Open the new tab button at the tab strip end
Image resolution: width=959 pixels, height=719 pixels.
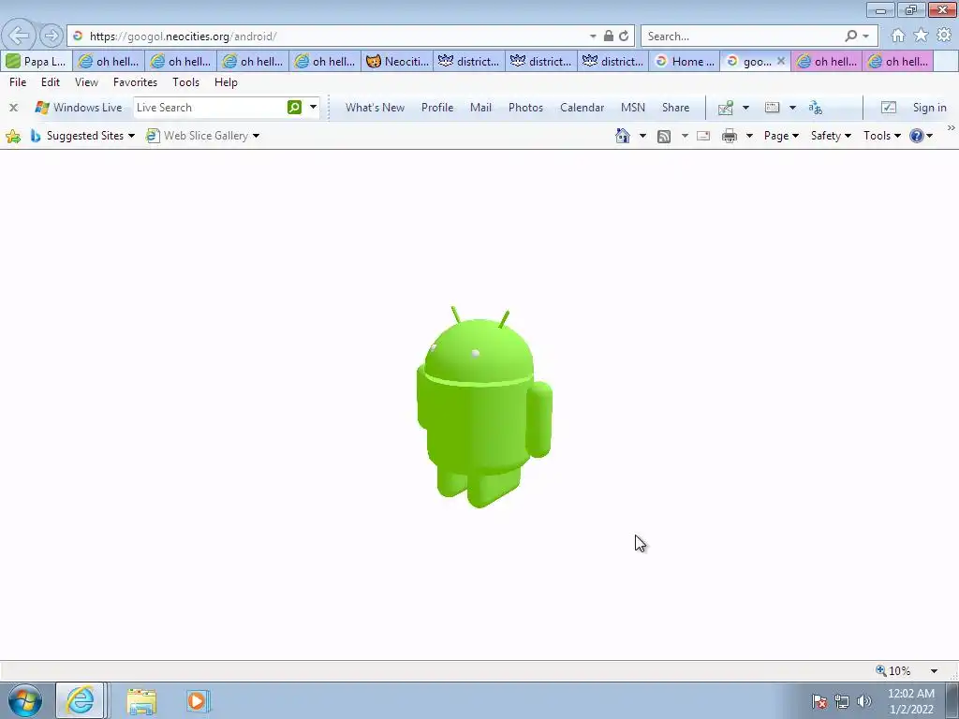pyautogui.click(x=946, y=61)
